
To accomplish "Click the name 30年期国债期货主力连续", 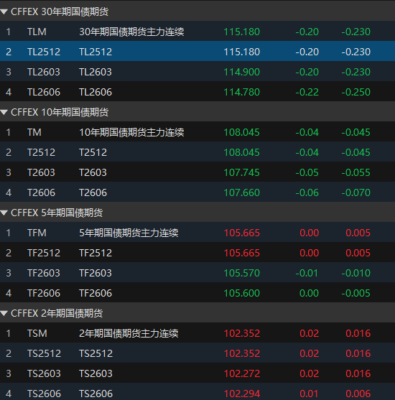I will [x=131, y=32].
